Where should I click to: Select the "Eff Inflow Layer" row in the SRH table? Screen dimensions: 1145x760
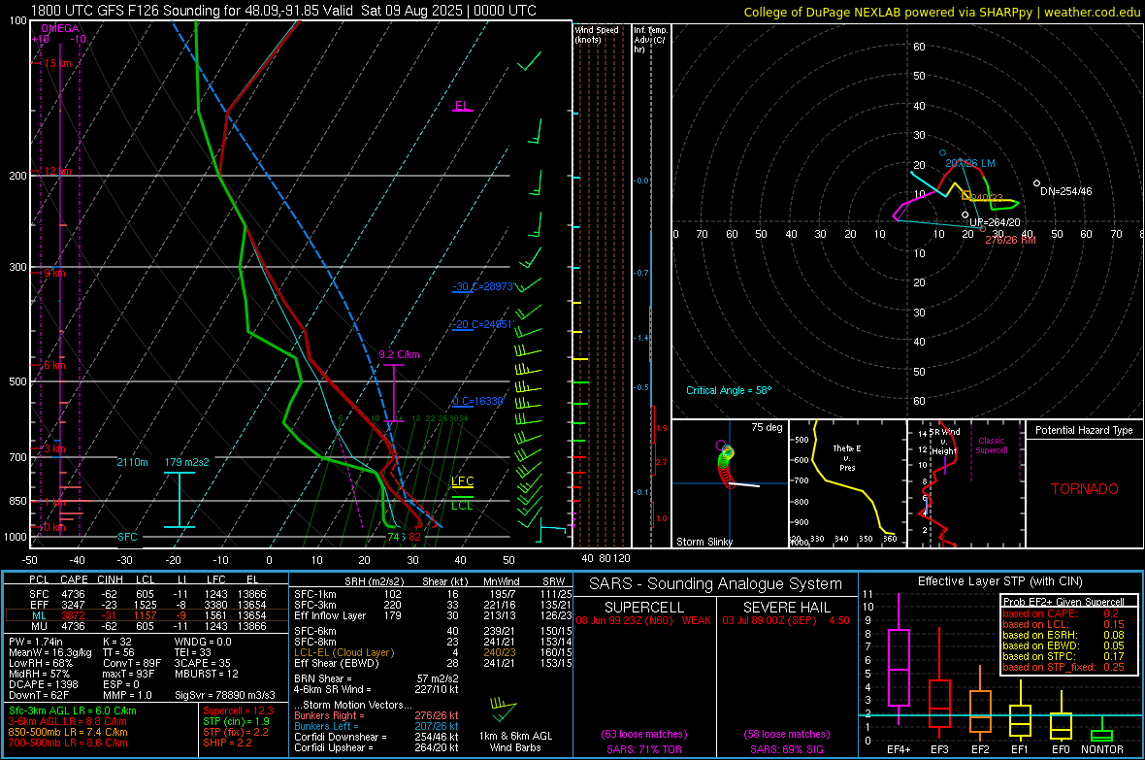click(x=434, y=615)
